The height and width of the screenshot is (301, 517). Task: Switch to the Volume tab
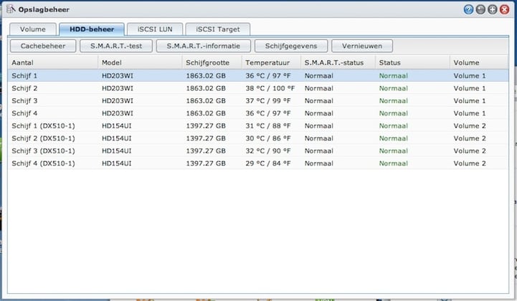(32, 29)
